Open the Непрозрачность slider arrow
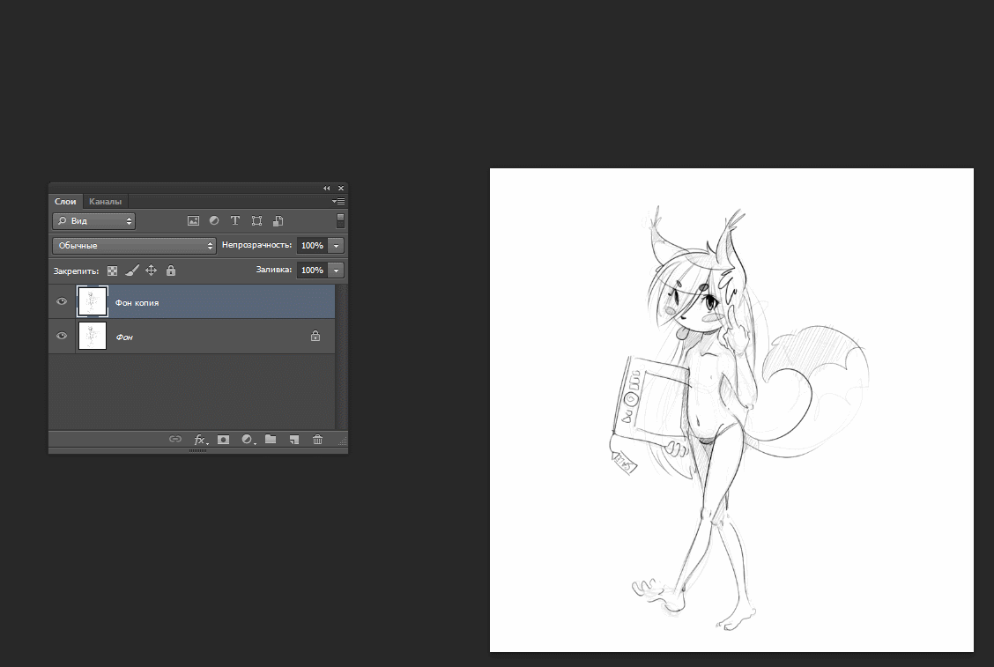 (x=336, y=245)
